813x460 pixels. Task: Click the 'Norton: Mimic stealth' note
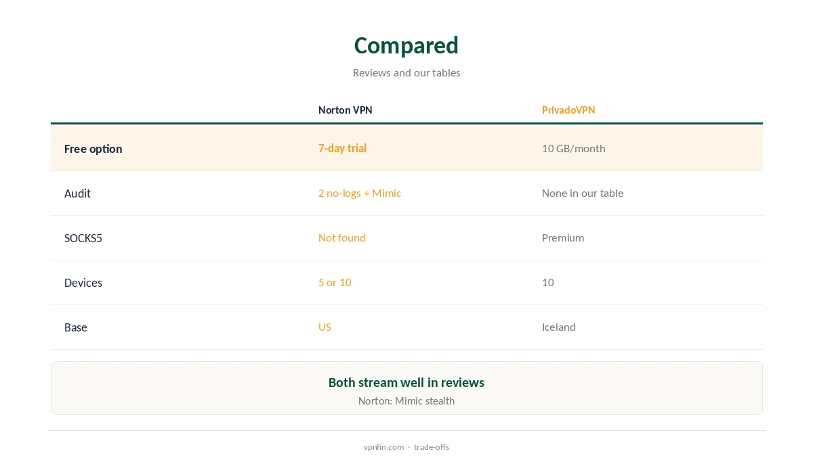click(x=406, y=400)
